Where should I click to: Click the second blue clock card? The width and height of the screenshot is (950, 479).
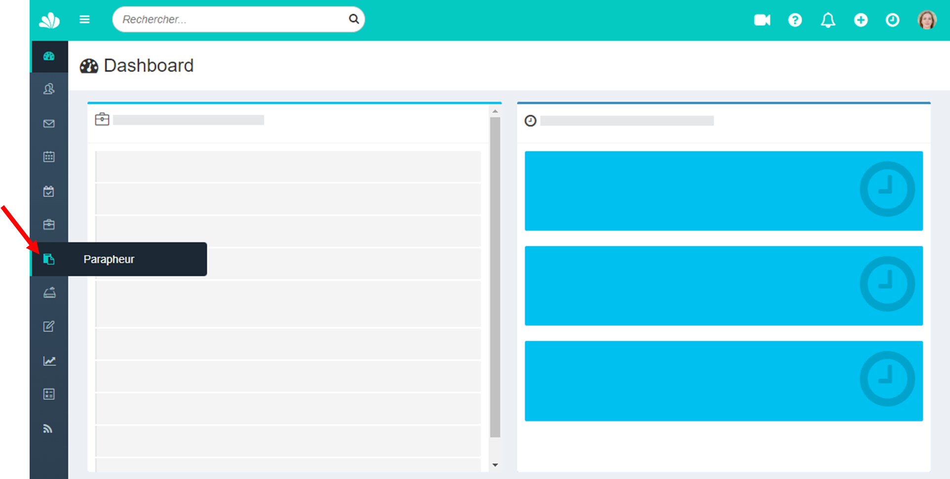[x=723, y=286]
